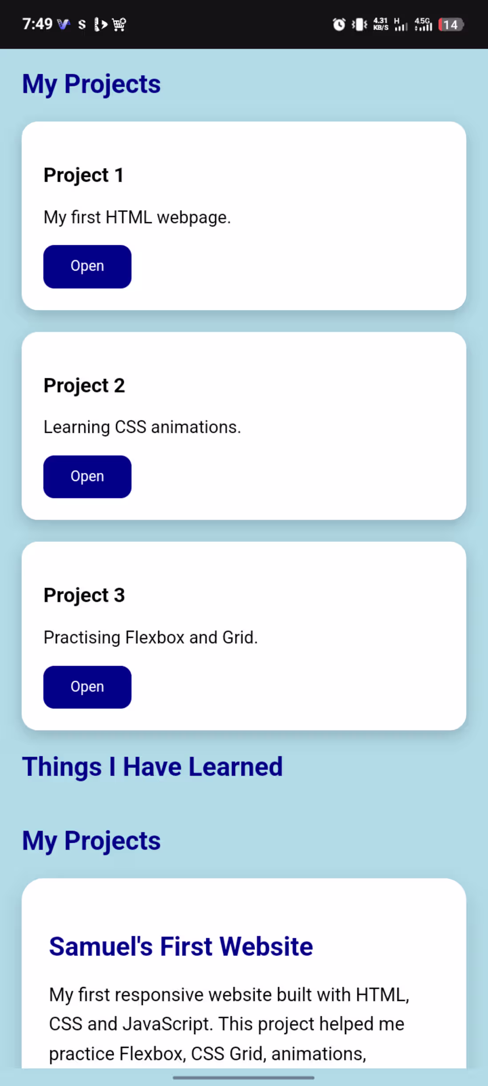Tap the alarm clock status icon
This screenshot has height=1086, width=488.
[339, 24]
